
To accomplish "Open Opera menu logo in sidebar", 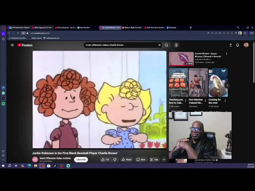I will click(x=3, y=28).
